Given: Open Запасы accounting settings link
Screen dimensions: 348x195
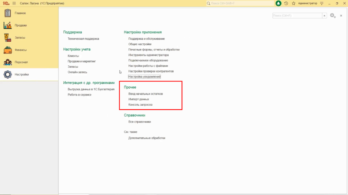Looking at the screenshot, I should (x=73, y=67).
